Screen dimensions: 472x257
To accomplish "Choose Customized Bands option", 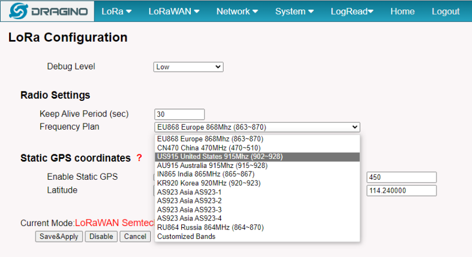I will point(257,237).
